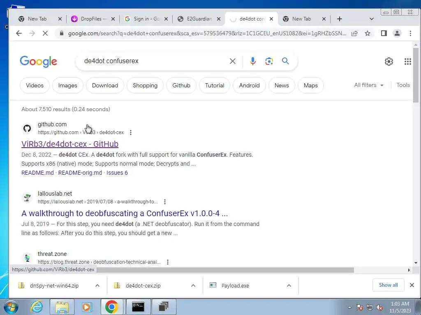Open Chrome three-dot menu

click(x=410, y=33)
